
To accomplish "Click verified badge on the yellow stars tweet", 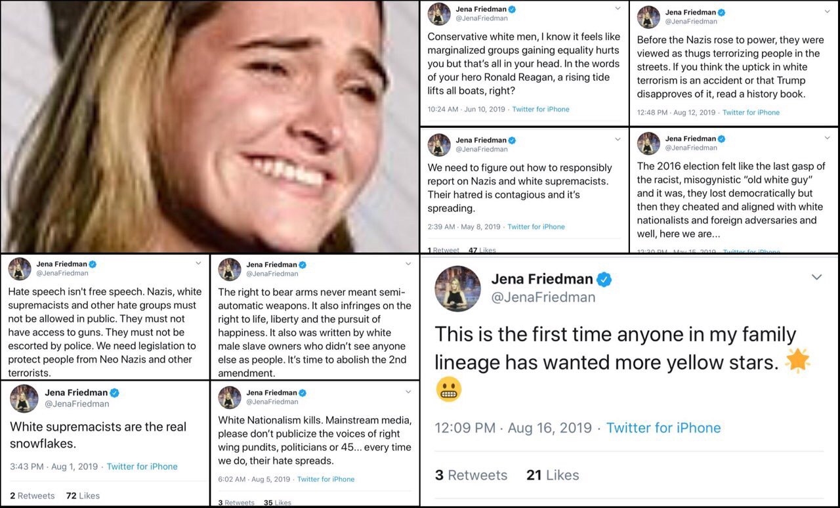I will pyautogui.click(x=604, y=280).
